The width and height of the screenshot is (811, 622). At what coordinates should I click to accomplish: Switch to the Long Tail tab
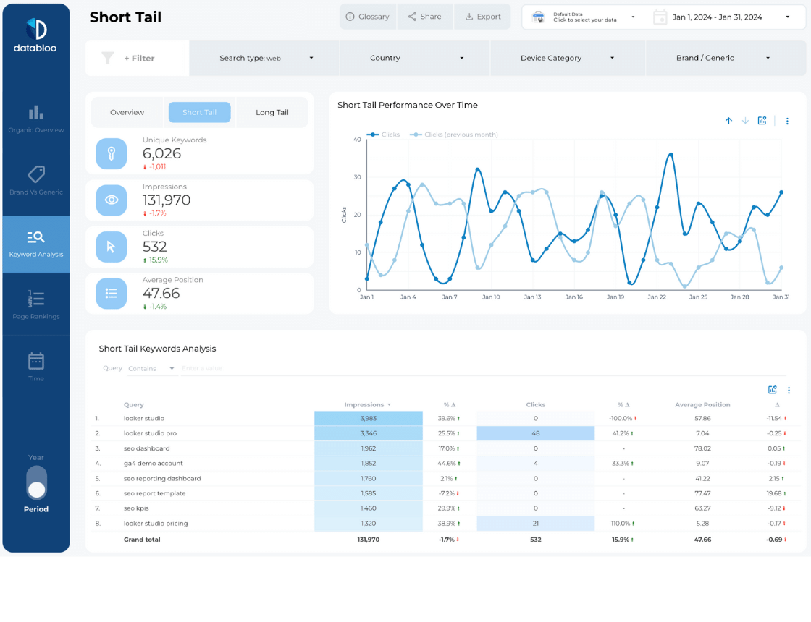[272, 112]
